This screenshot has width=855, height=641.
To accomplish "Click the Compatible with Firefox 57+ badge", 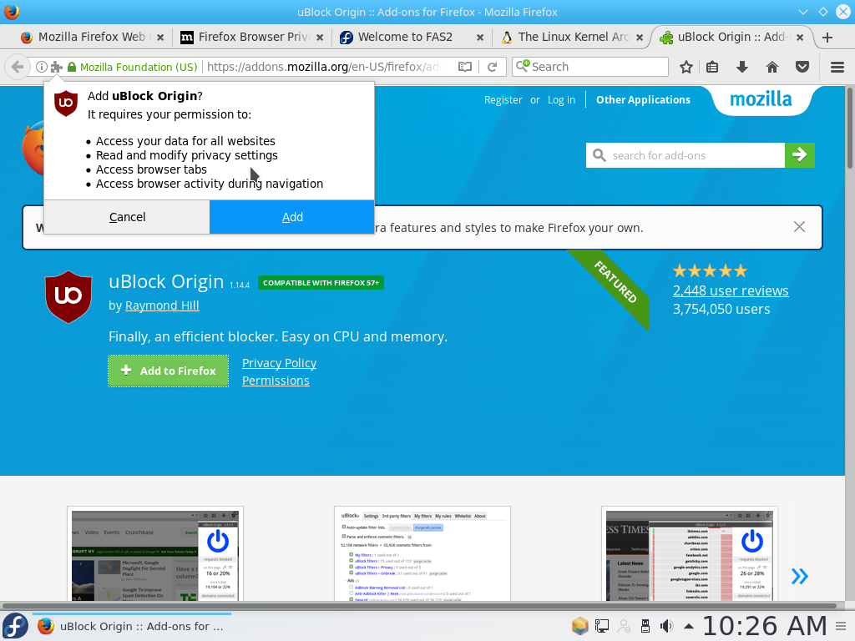I will click(321, 283).
